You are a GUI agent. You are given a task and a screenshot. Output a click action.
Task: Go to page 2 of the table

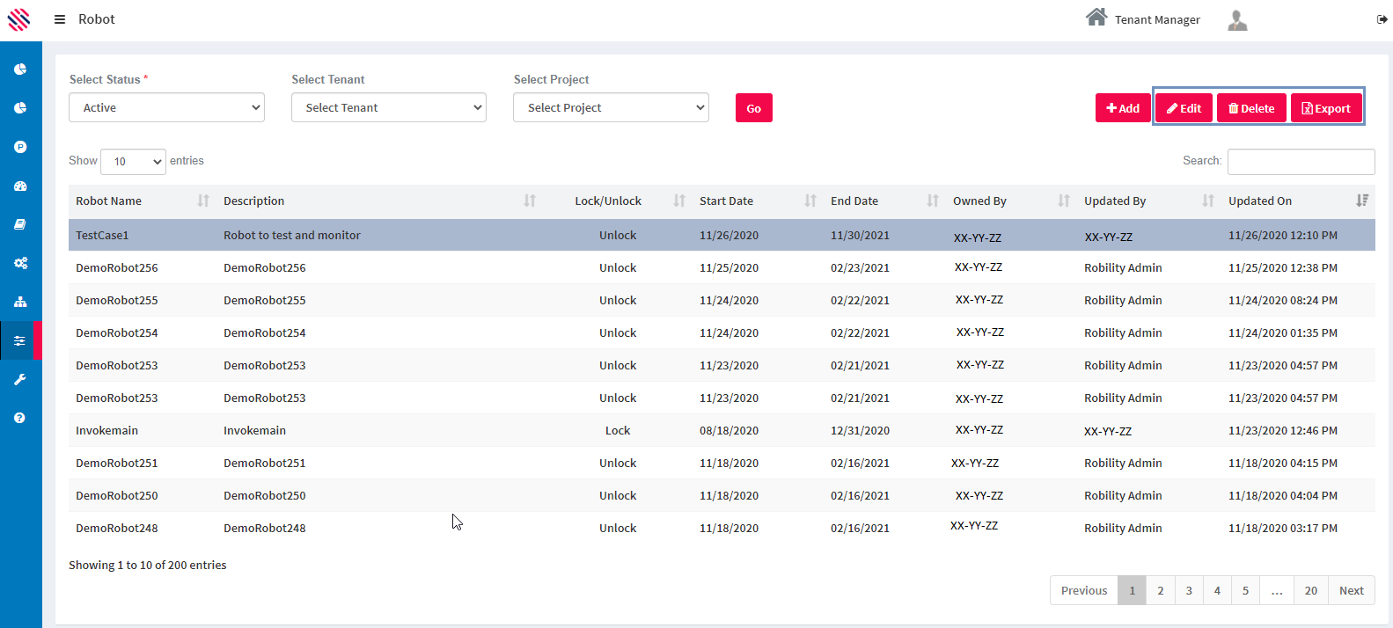coord(1160,590)
